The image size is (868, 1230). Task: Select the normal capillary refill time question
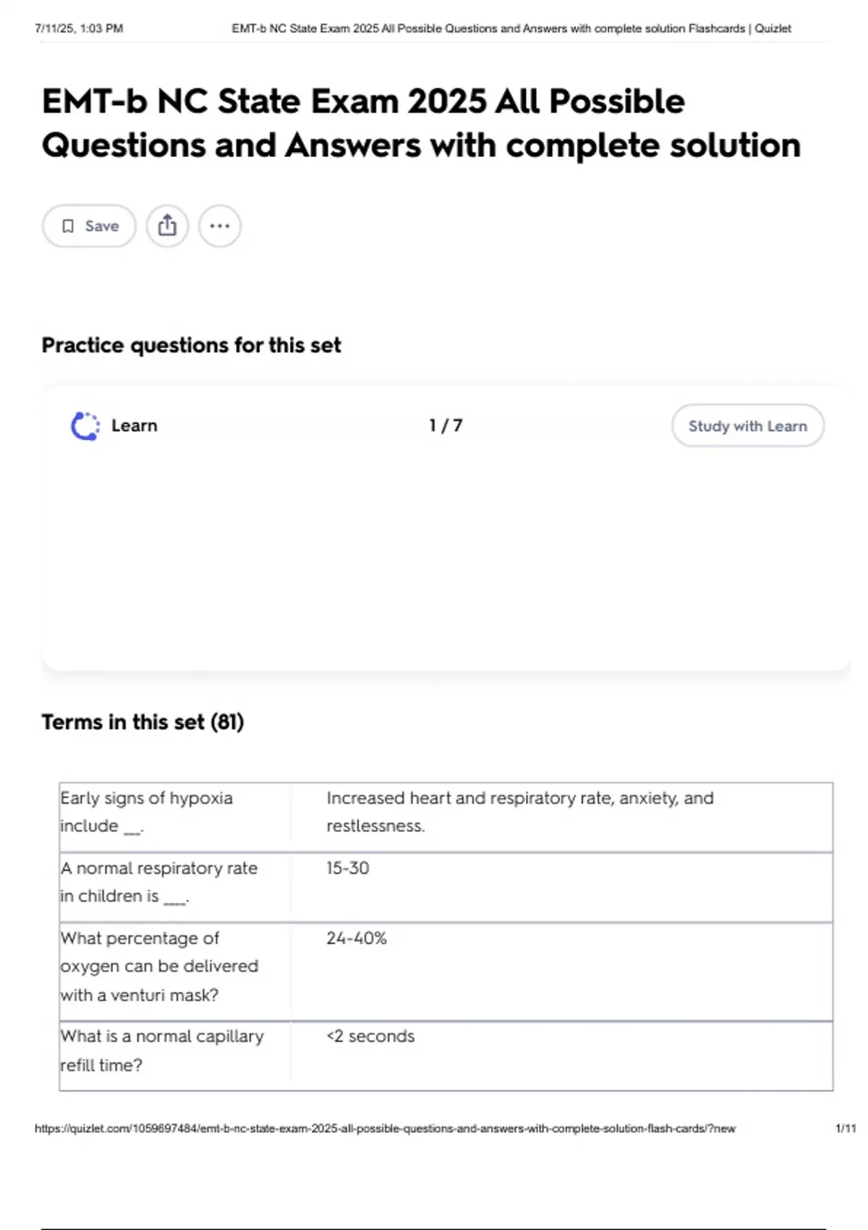pos(162,1051)
